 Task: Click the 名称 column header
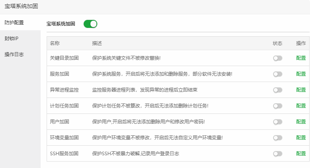55,43
